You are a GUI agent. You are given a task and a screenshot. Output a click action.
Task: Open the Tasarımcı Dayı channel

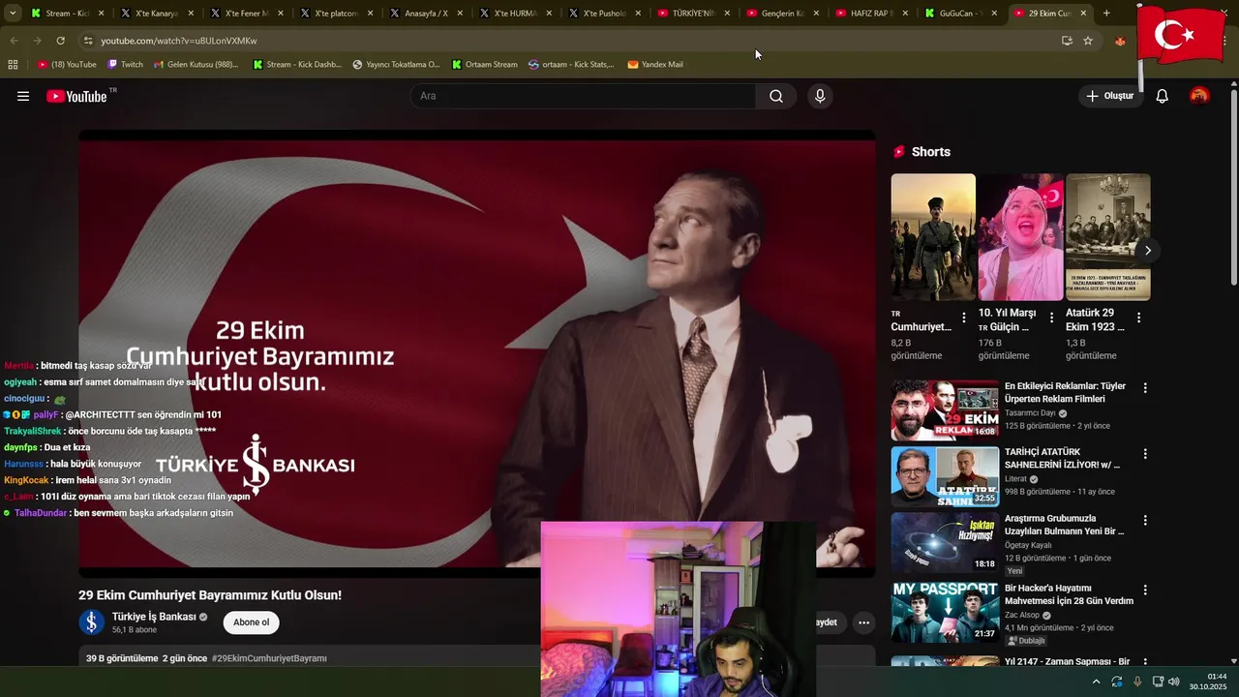(x=1030, y=413)
